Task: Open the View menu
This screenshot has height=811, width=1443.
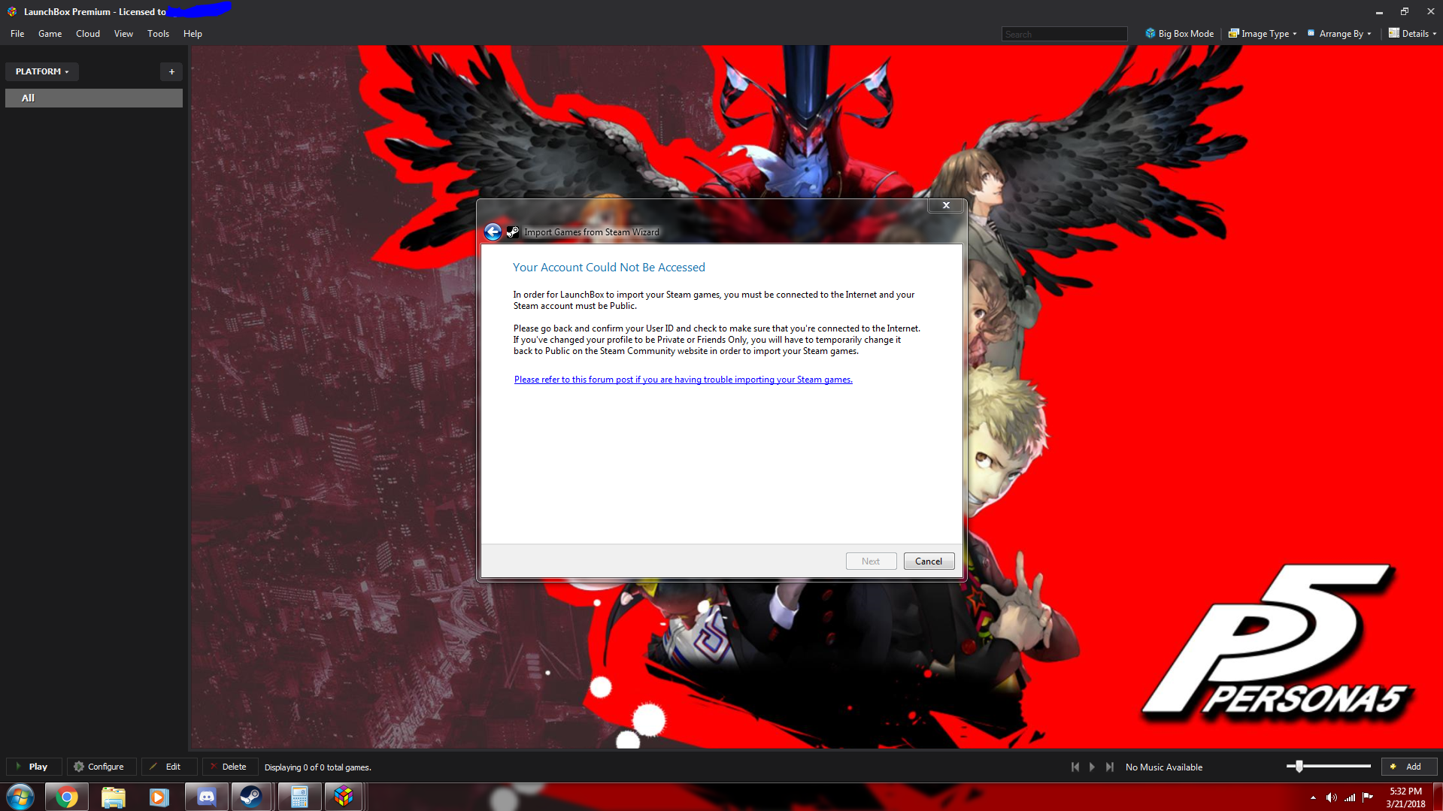Action: 123,34
